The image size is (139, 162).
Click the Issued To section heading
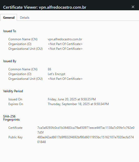click(x=9, y=31)
